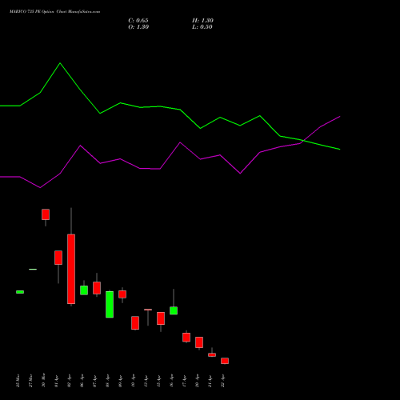Click the small green candle for 25 Mar
The height and width of the screenshot is (400, 400).
20,292
